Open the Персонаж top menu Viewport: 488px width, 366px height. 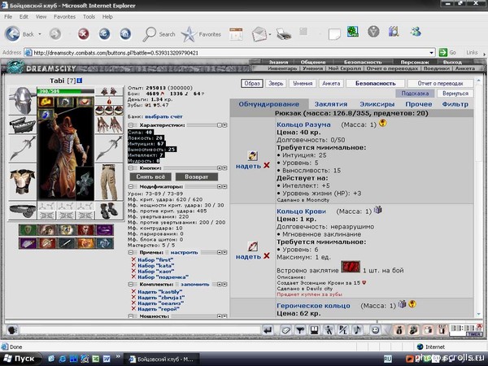pos(415,62)
